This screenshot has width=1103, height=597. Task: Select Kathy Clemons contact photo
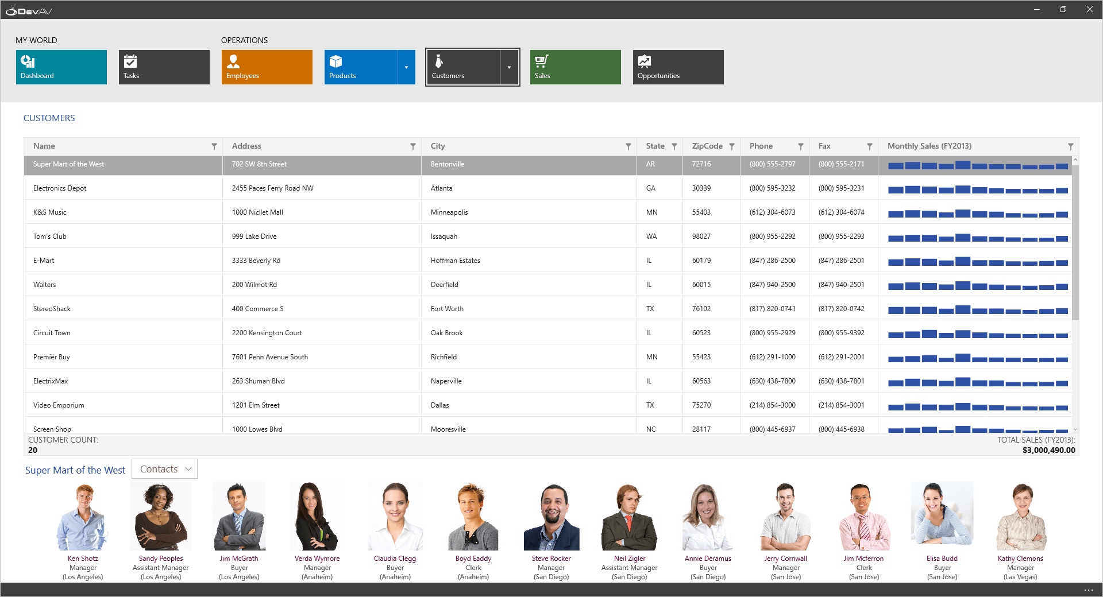1020,517
